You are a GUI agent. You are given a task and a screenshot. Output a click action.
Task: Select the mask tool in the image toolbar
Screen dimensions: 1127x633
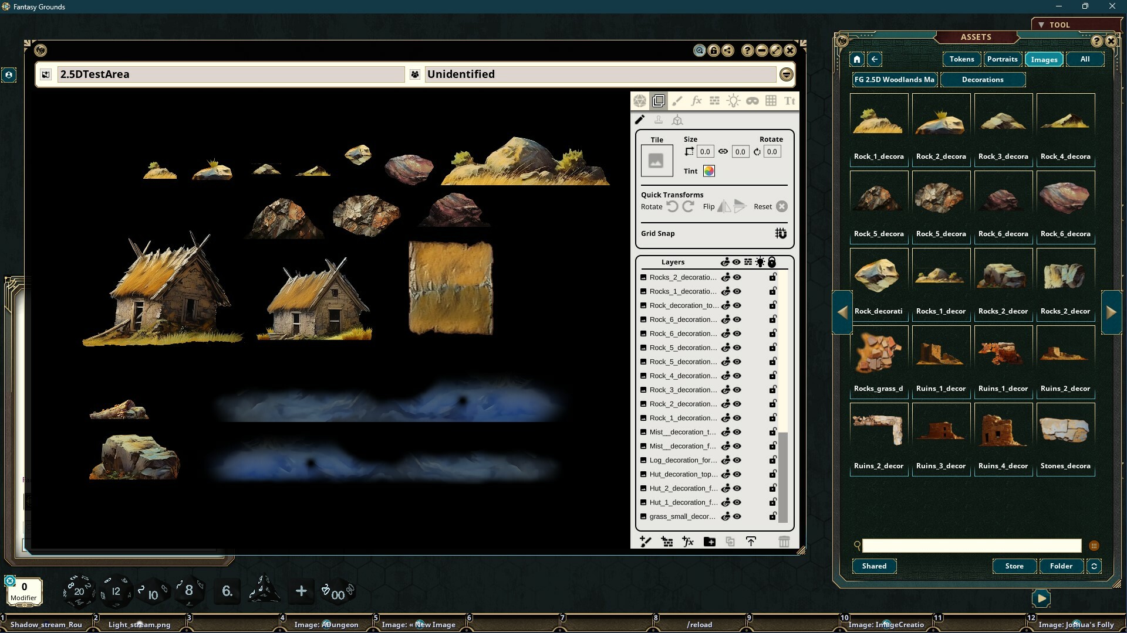click(x=753, y=100)
